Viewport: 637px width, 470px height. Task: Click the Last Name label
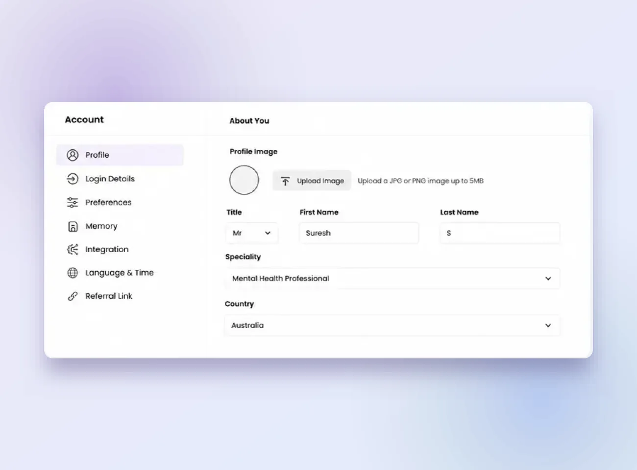pos(459,212)
